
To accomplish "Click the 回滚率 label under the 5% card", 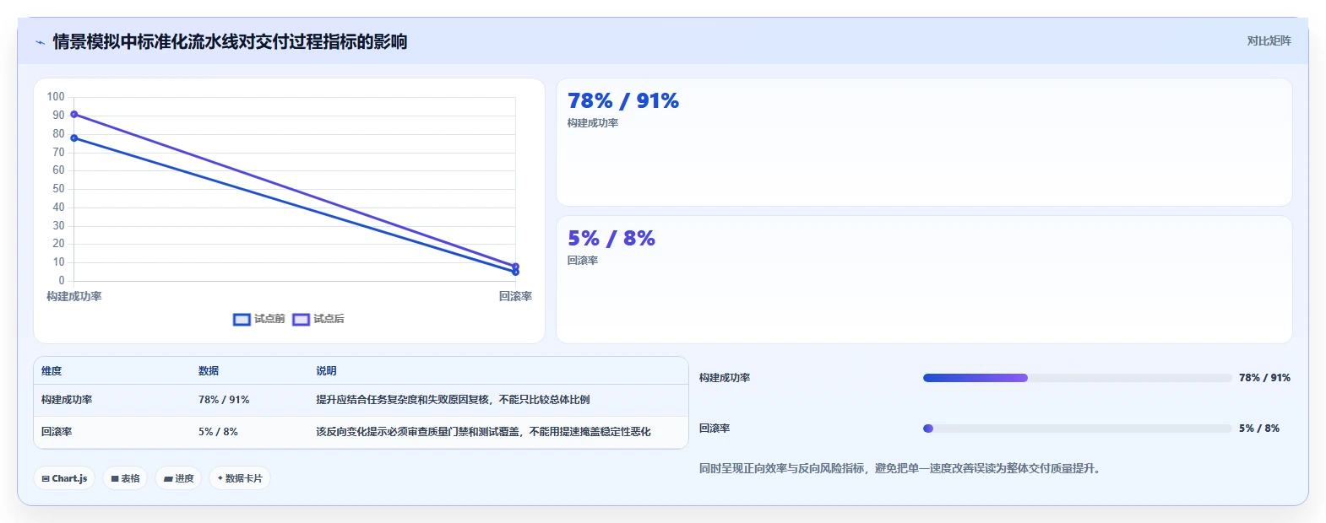I will point(583,261).
